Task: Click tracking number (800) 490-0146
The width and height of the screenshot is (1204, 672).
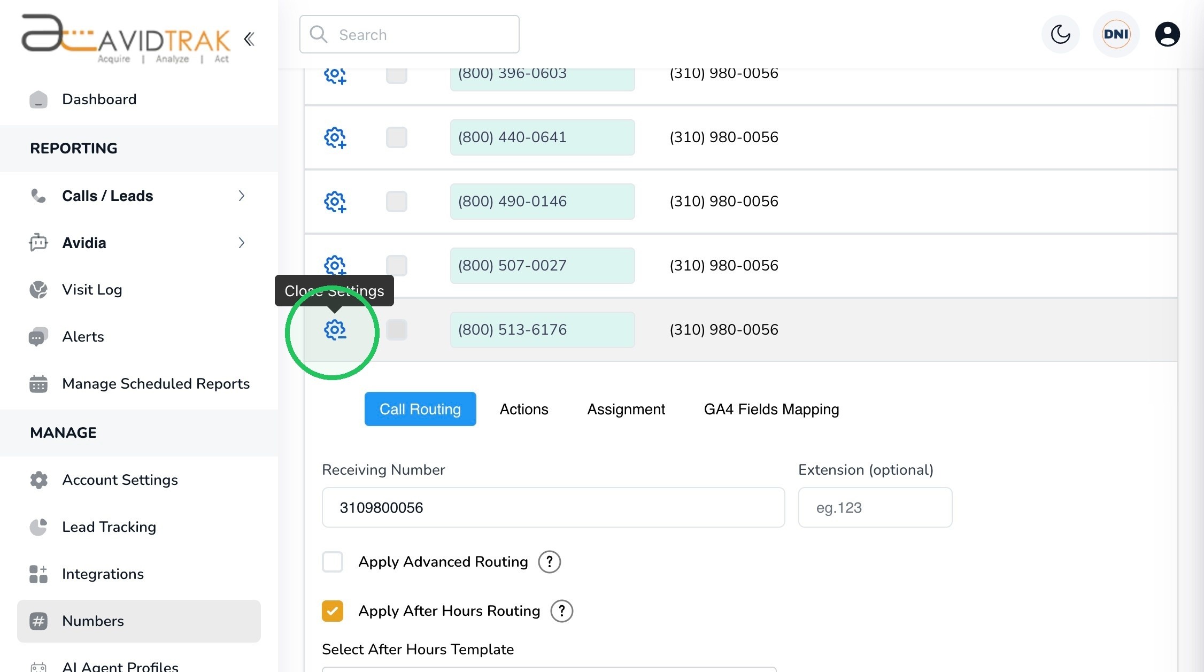Action: 543,202
